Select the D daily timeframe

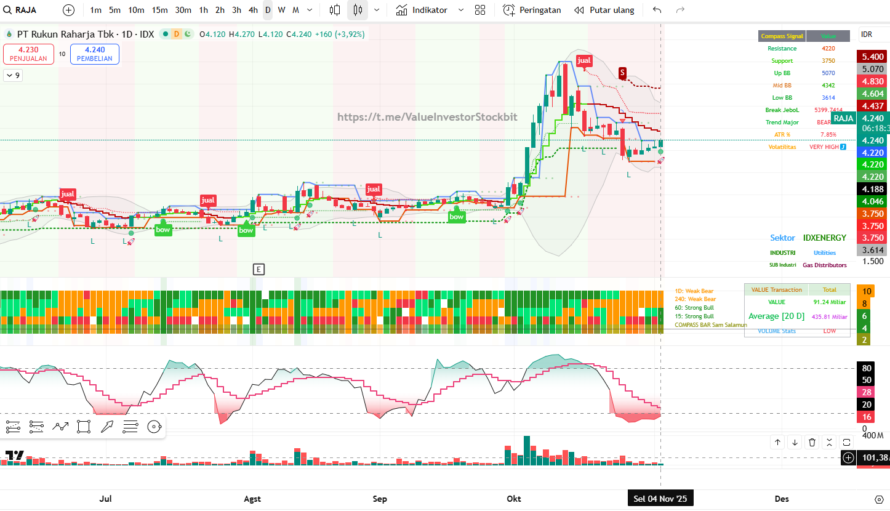tap(268, 10)
